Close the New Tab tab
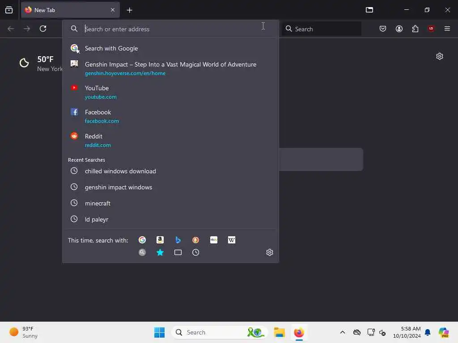Screen dimensions: 458x343 112,10
